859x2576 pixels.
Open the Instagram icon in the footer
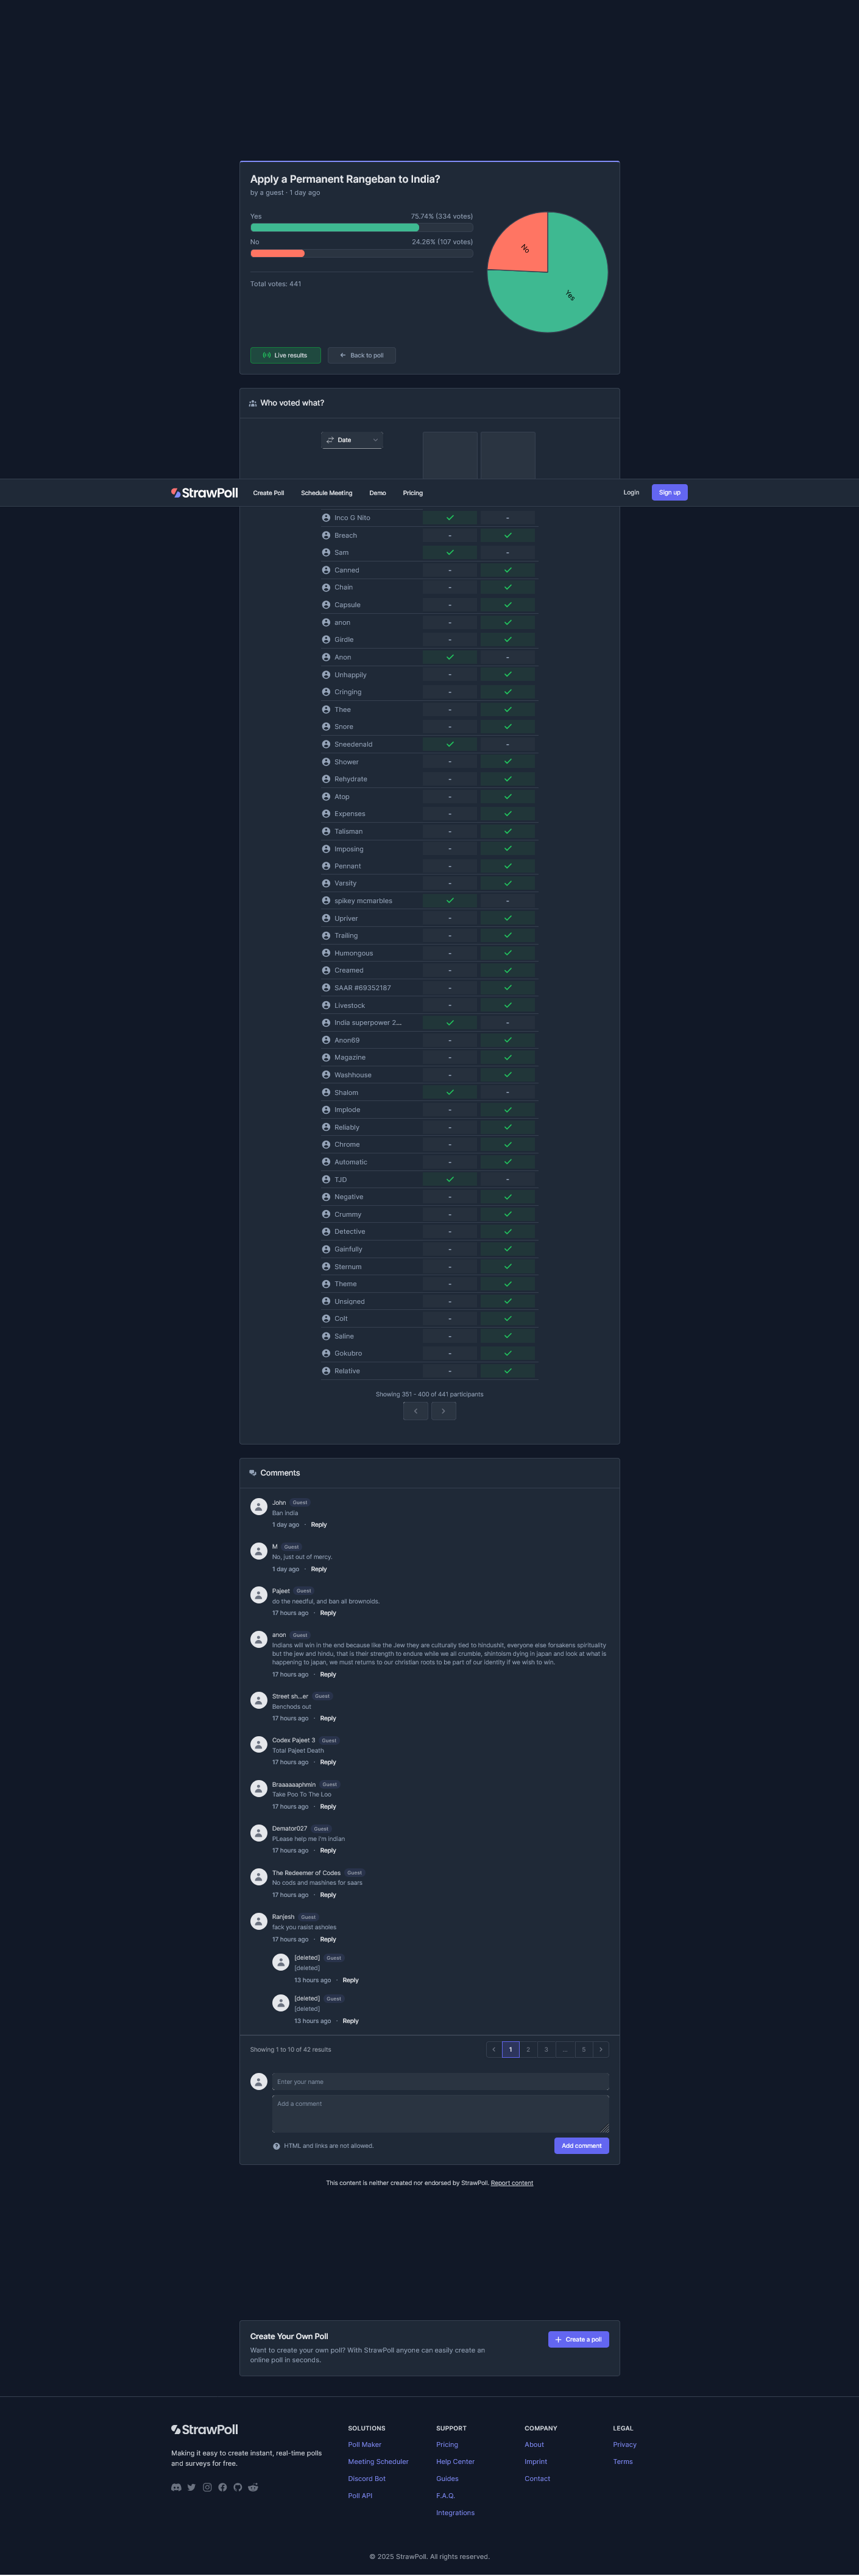click(x=207, y=2487)
